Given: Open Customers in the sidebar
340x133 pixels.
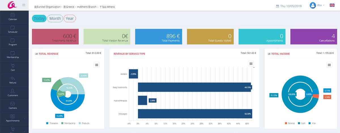Looking at the screenshot, I should point(12,93).
